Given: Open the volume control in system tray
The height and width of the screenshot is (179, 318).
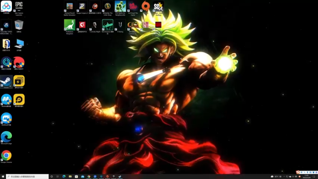Looking at the screenshot, I should click(x=293, y=177).
